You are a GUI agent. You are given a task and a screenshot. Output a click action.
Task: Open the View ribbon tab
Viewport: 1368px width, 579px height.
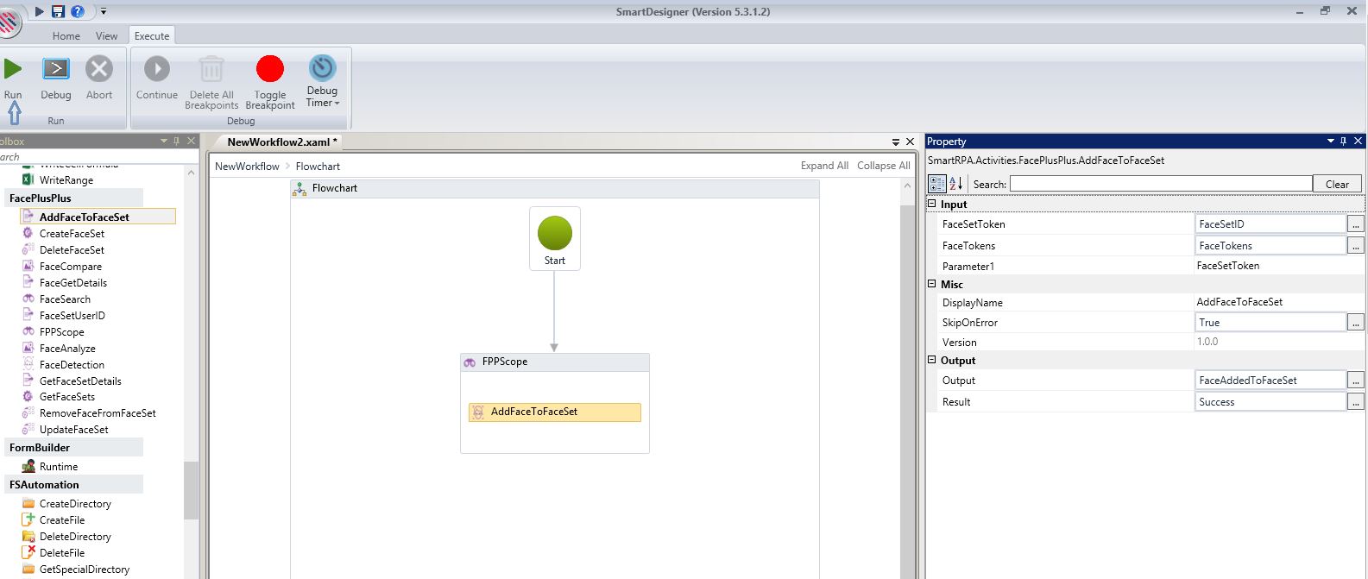[107, 36]
